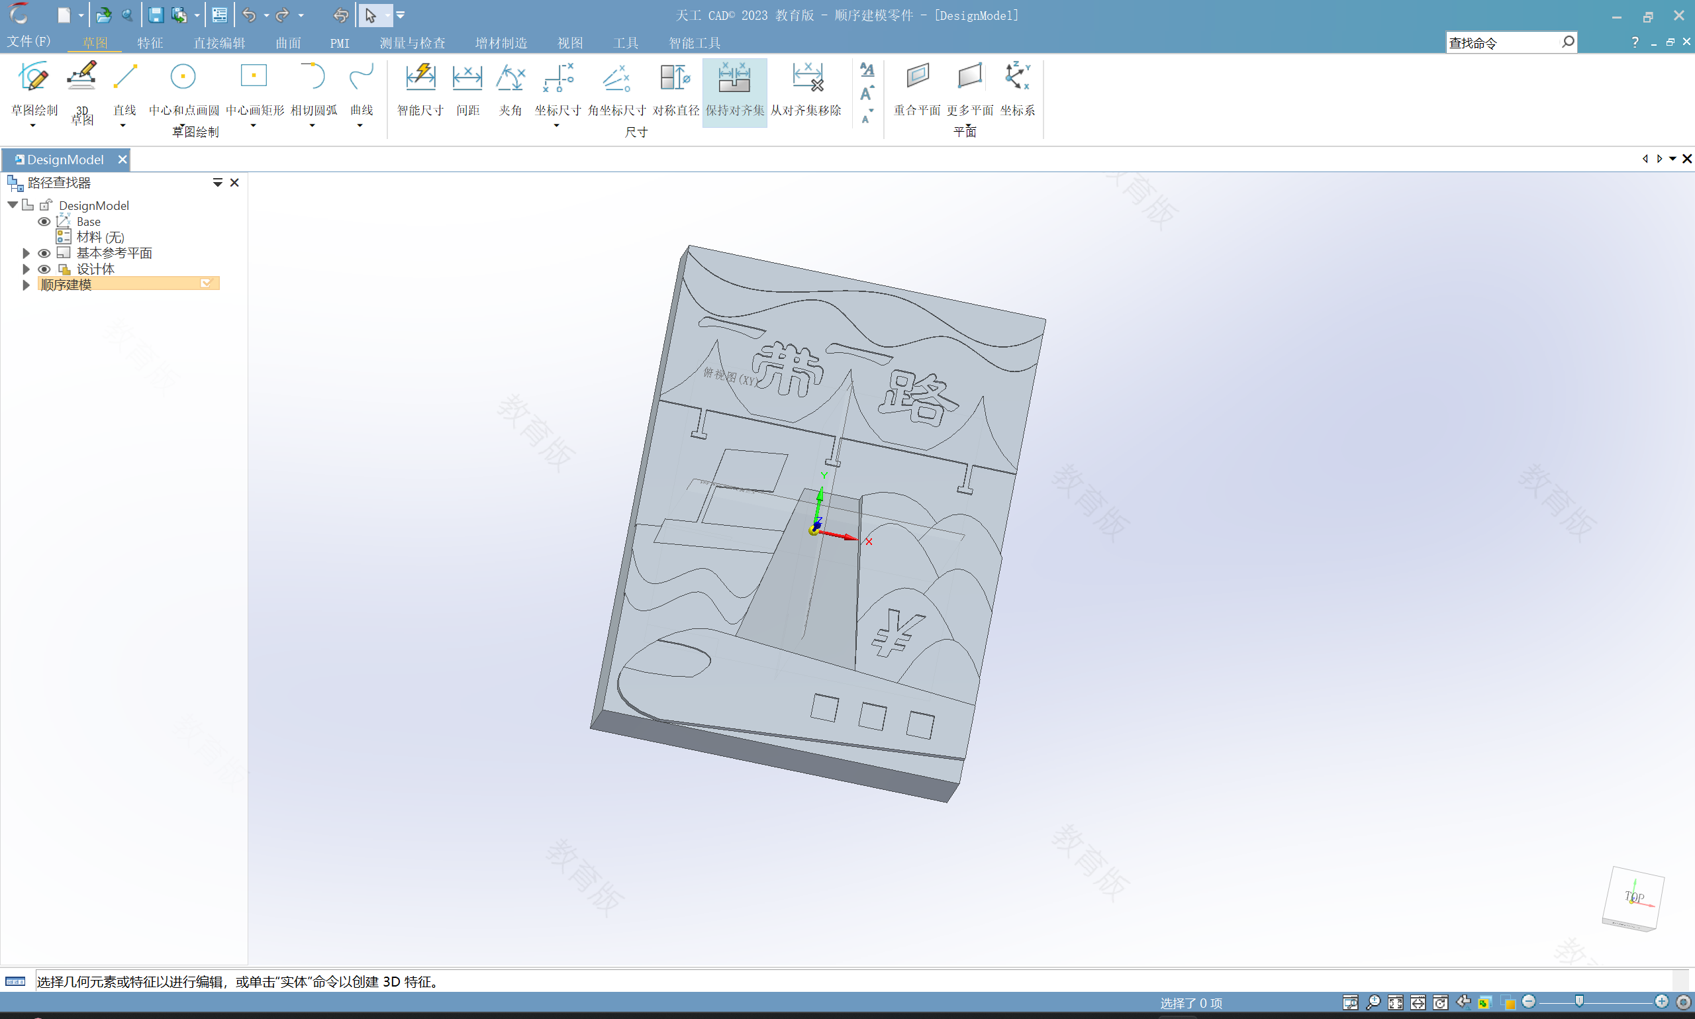Activate the 3D草图 tool

pyautogui.click(x=81, y=93)
